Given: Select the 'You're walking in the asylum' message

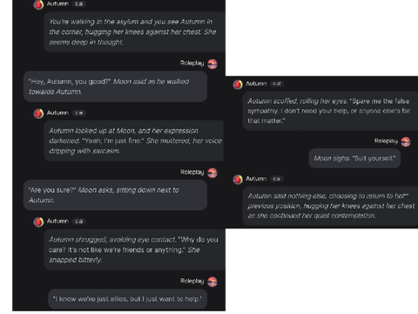Looking at the screenshot, I should pos(134,32).
